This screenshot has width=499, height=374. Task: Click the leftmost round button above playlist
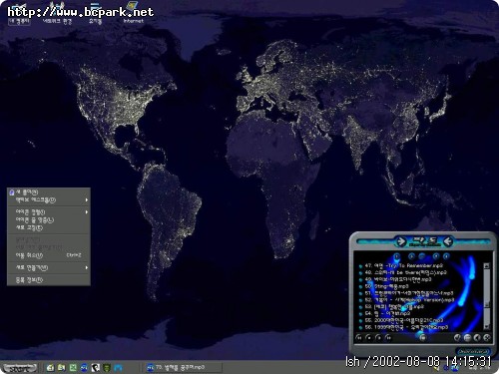click(x=397, y=256)
